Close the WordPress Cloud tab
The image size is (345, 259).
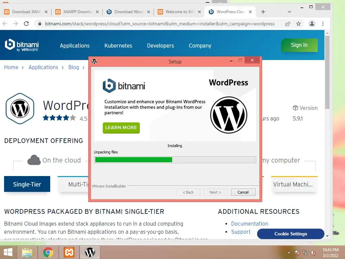250,12
